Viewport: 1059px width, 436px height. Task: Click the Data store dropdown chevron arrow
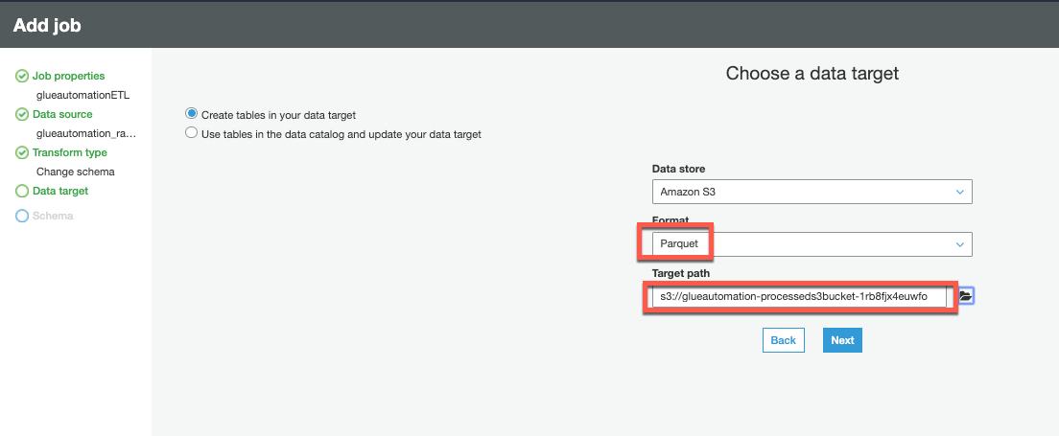click(x=959, y=193)
